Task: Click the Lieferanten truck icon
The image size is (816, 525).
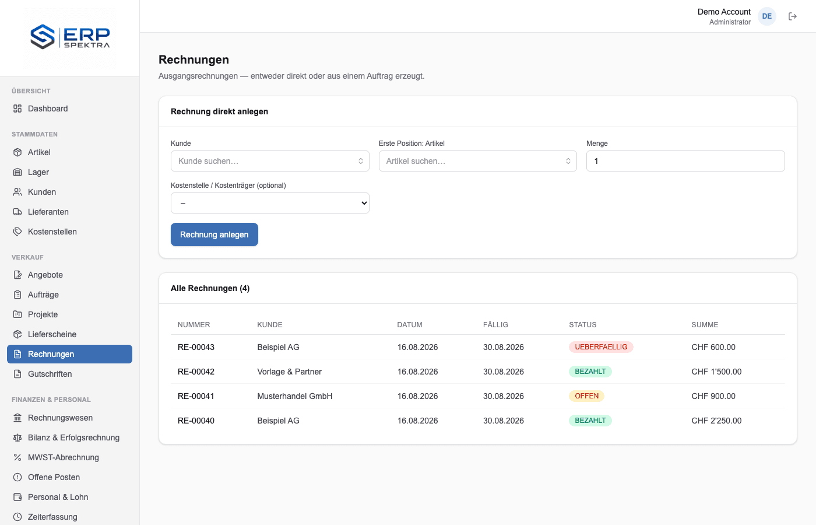Action: [17, 212]
